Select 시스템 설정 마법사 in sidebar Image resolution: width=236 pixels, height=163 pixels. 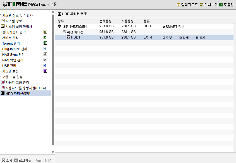point(19,27)
